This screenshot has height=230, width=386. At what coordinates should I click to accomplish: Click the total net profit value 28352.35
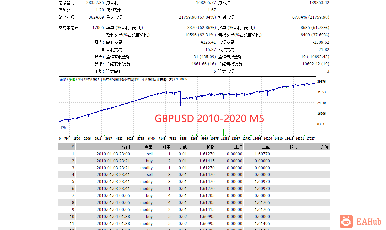pos(95,3)
